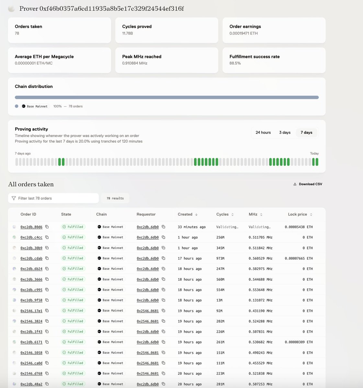Click the Orders taken card
Viewport: 363px width, 388px height.
60,30
